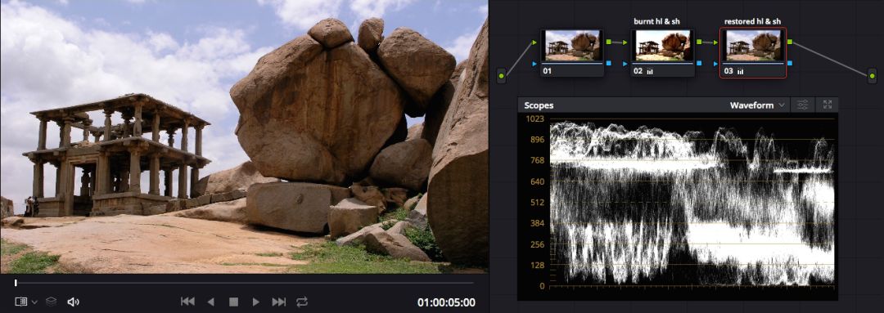This screenshot has width=884, height=313.
Task: Click the blue key input triangle of node 01
Action: pos(534,65)
